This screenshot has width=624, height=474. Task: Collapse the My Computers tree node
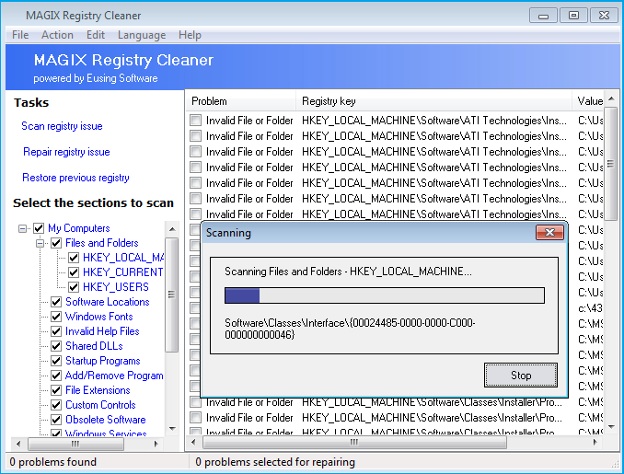23,228
